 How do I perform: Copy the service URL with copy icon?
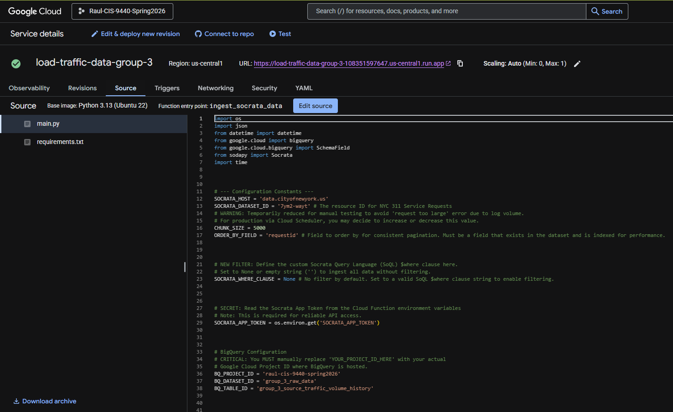[x=460, y=63]
